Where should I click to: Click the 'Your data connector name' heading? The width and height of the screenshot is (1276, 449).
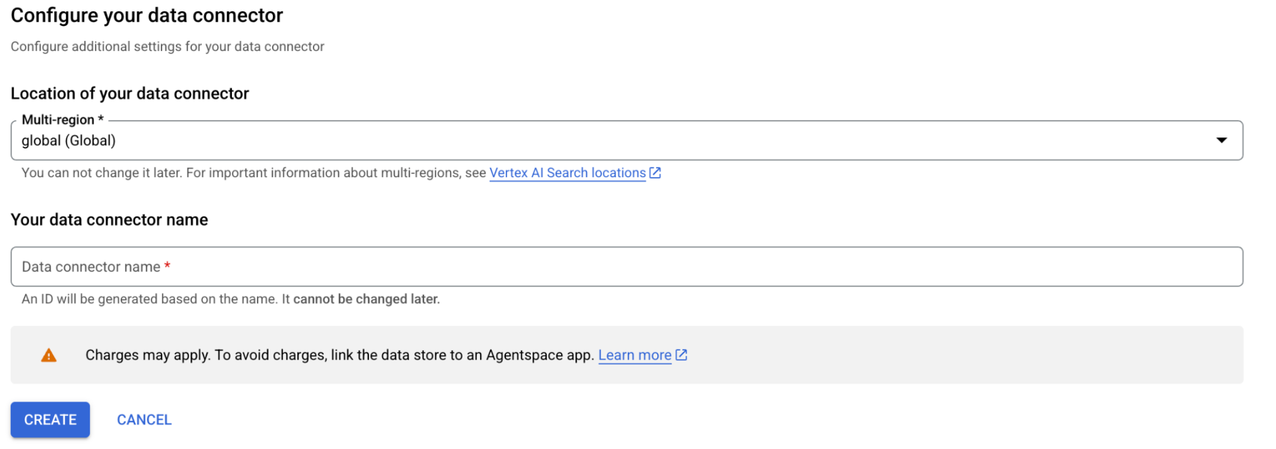tap(109, 220)
